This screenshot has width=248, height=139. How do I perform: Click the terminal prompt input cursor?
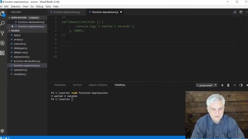[x=72, y=99]
